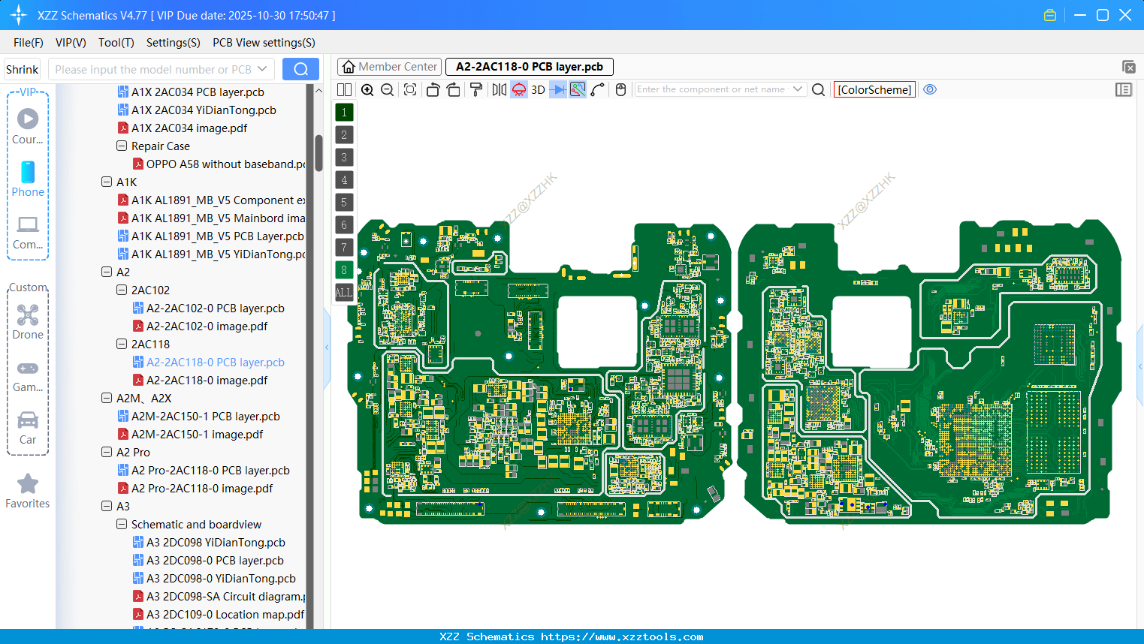Click the Member Center button
Image resolution: width=1144 pixels, height=644 pixels.
[388, 67]
